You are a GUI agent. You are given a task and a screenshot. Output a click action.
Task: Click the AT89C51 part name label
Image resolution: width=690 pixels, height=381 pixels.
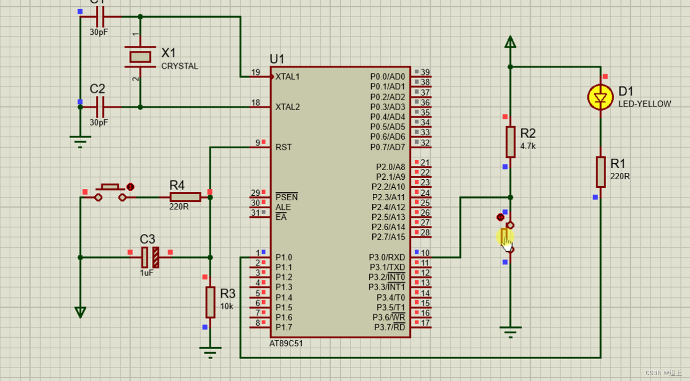(x=286, y=344)
